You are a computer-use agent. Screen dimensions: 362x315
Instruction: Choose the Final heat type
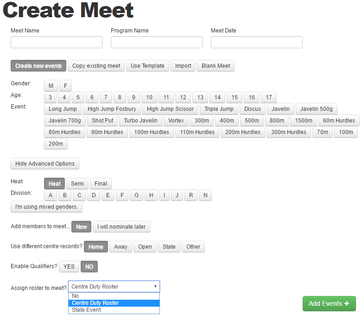(x=101, y=184)
